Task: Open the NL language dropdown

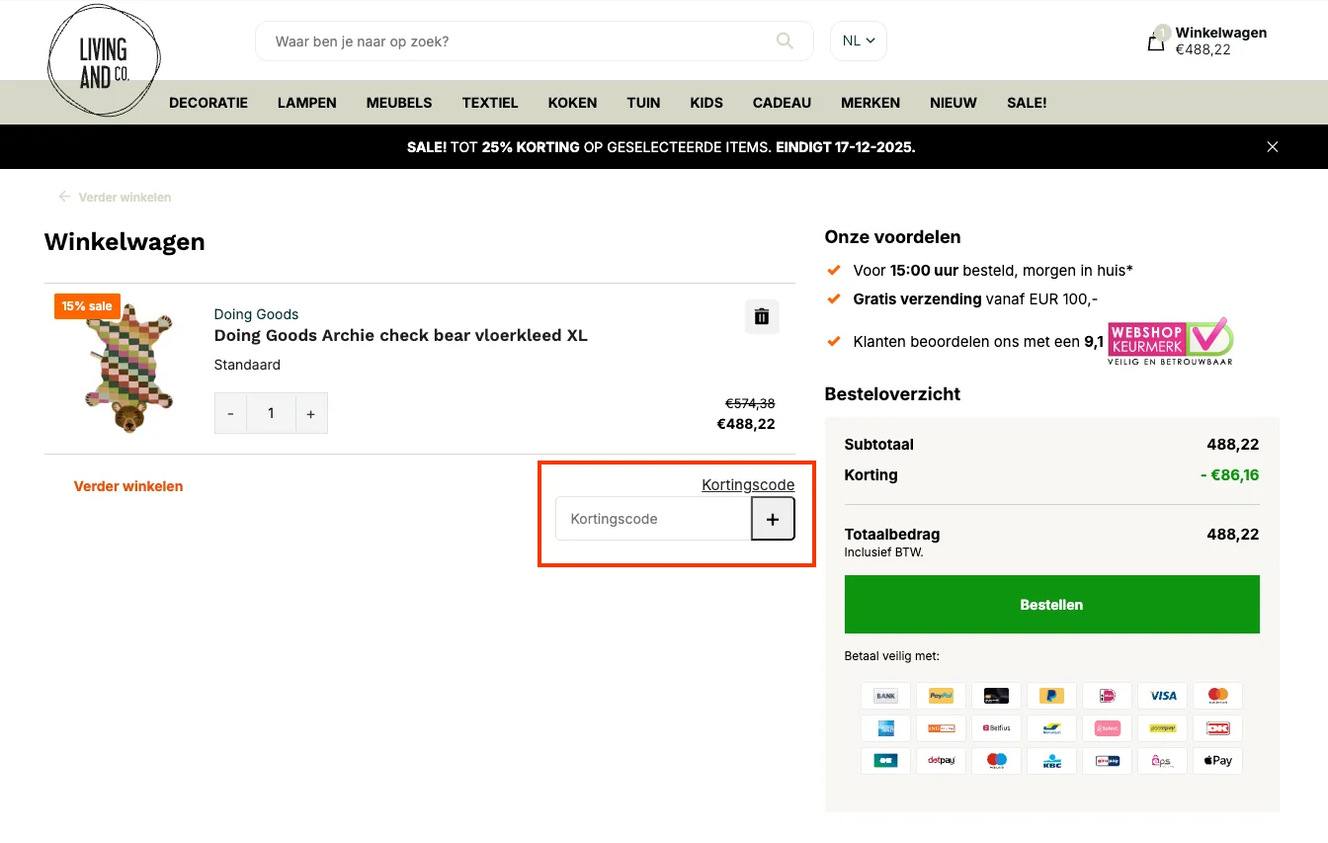Action: (858, 42)
